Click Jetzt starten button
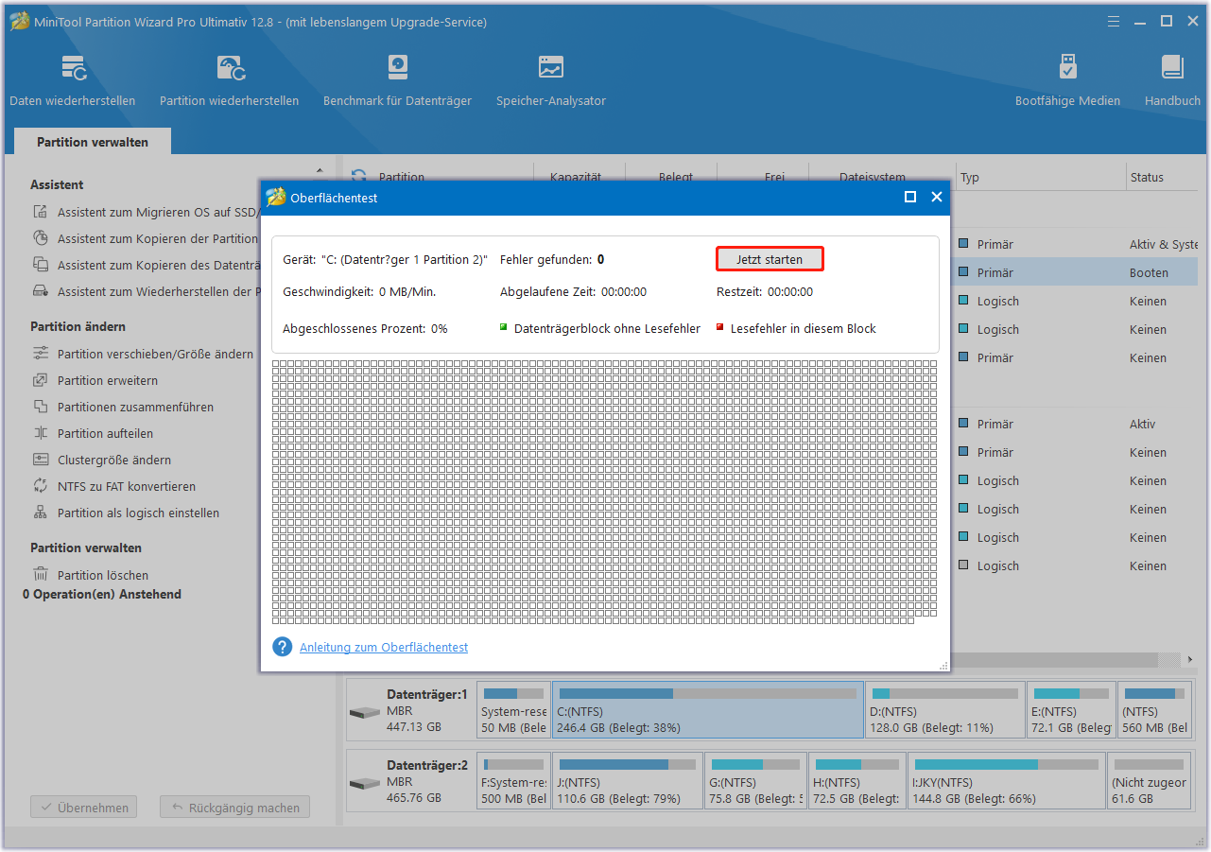The image size is (1211, 852). 770,259
